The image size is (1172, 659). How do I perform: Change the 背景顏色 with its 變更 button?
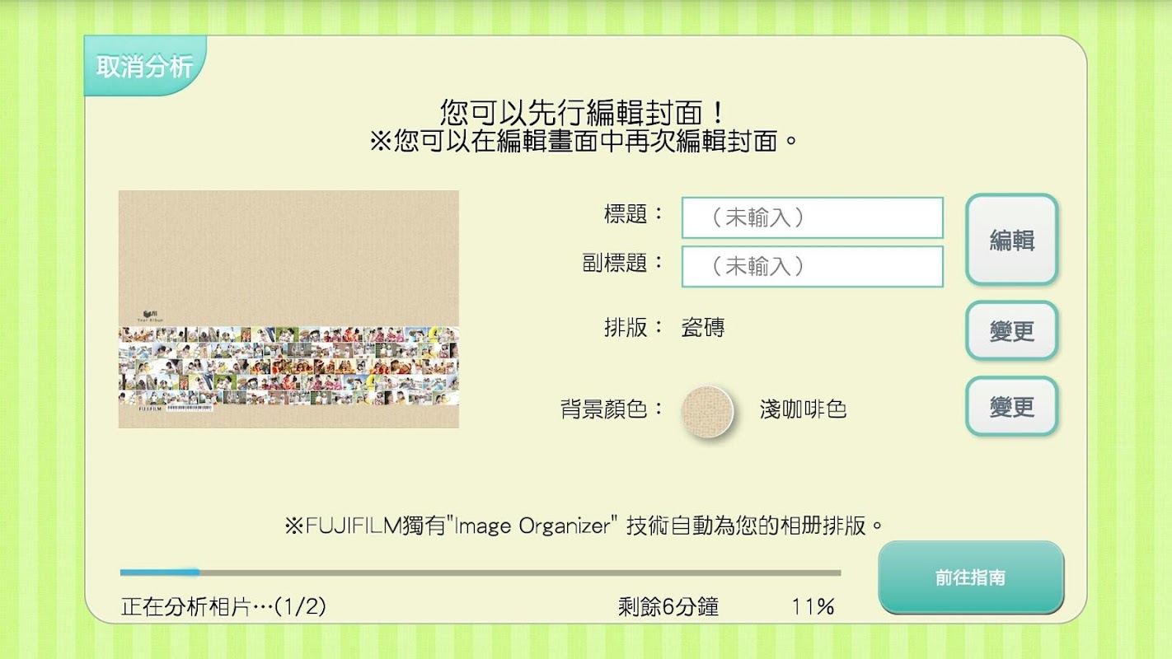pyautogui.click(x=1011, y=405)
